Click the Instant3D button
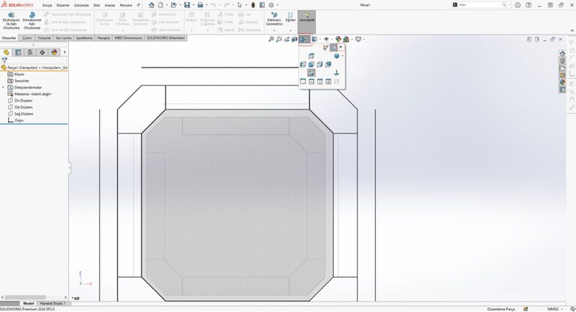 [307, 18]
